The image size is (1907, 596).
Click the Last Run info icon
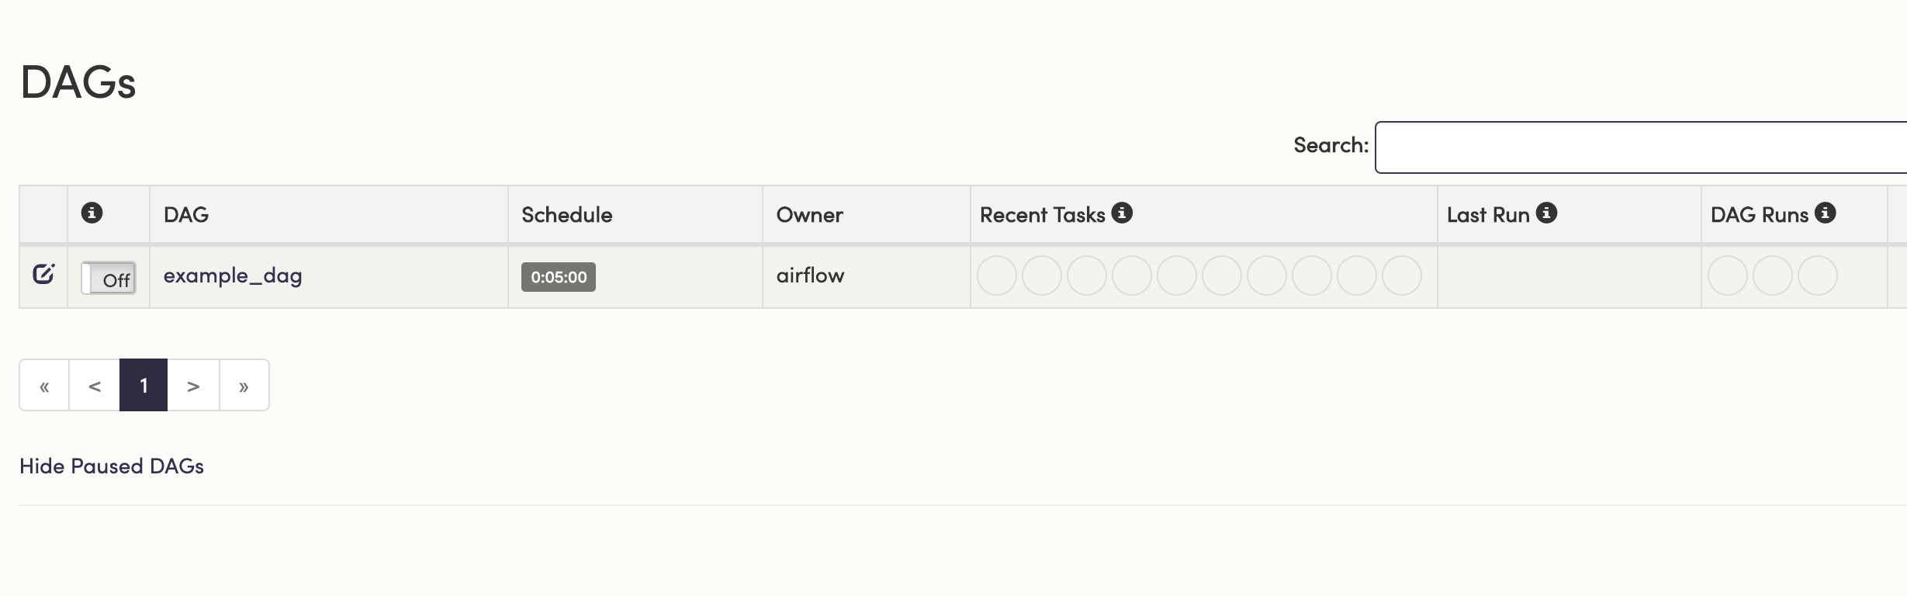click(x=1546, y=213)
